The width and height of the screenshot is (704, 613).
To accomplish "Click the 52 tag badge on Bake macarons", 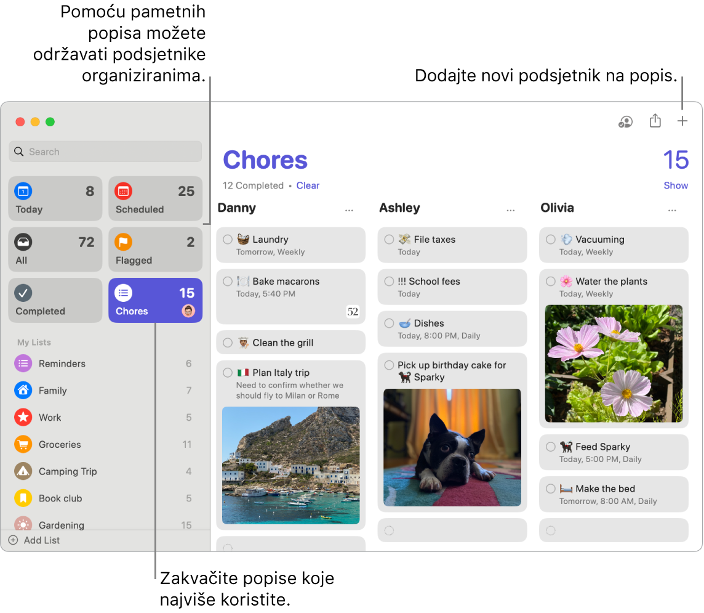I will 353,312.
